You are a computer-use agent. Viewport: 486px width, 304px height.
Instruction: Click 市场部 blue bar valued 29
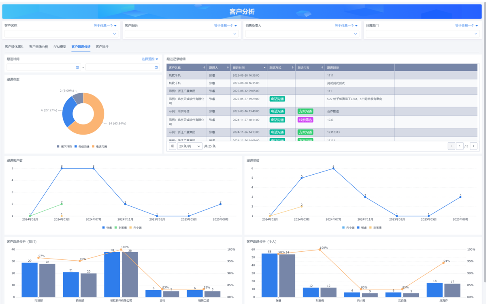click(30, 280)
